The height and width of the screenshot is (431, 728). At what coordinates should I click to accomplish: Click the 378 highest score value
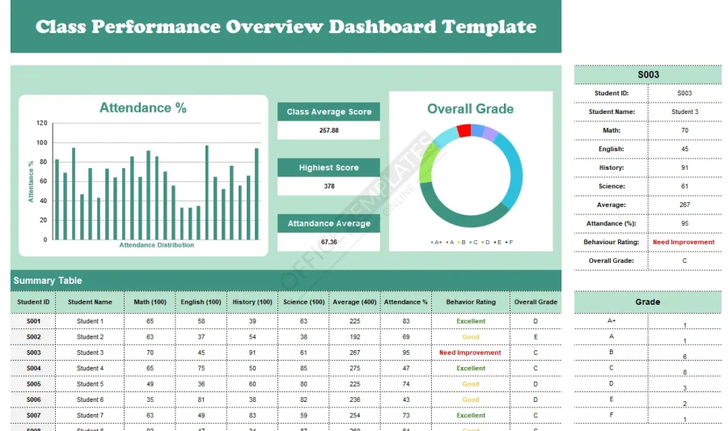click(x=328, y=186)
